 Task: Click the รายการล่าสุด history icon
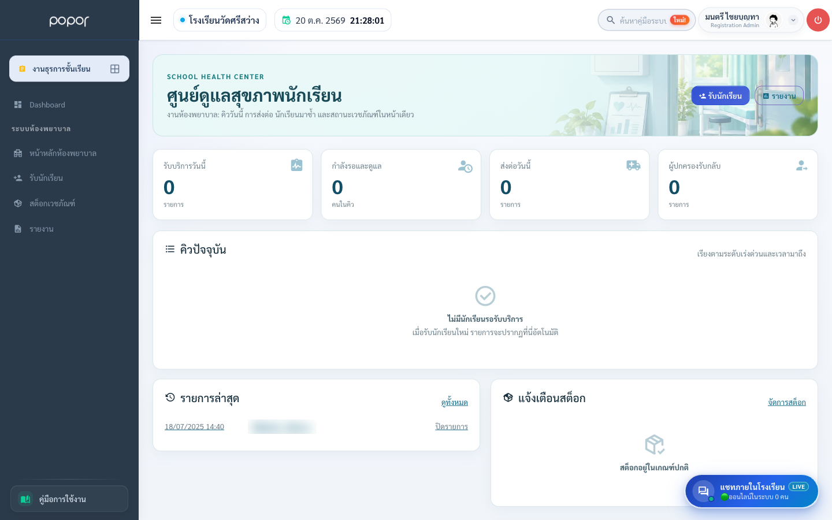click(x=170, y=398)
